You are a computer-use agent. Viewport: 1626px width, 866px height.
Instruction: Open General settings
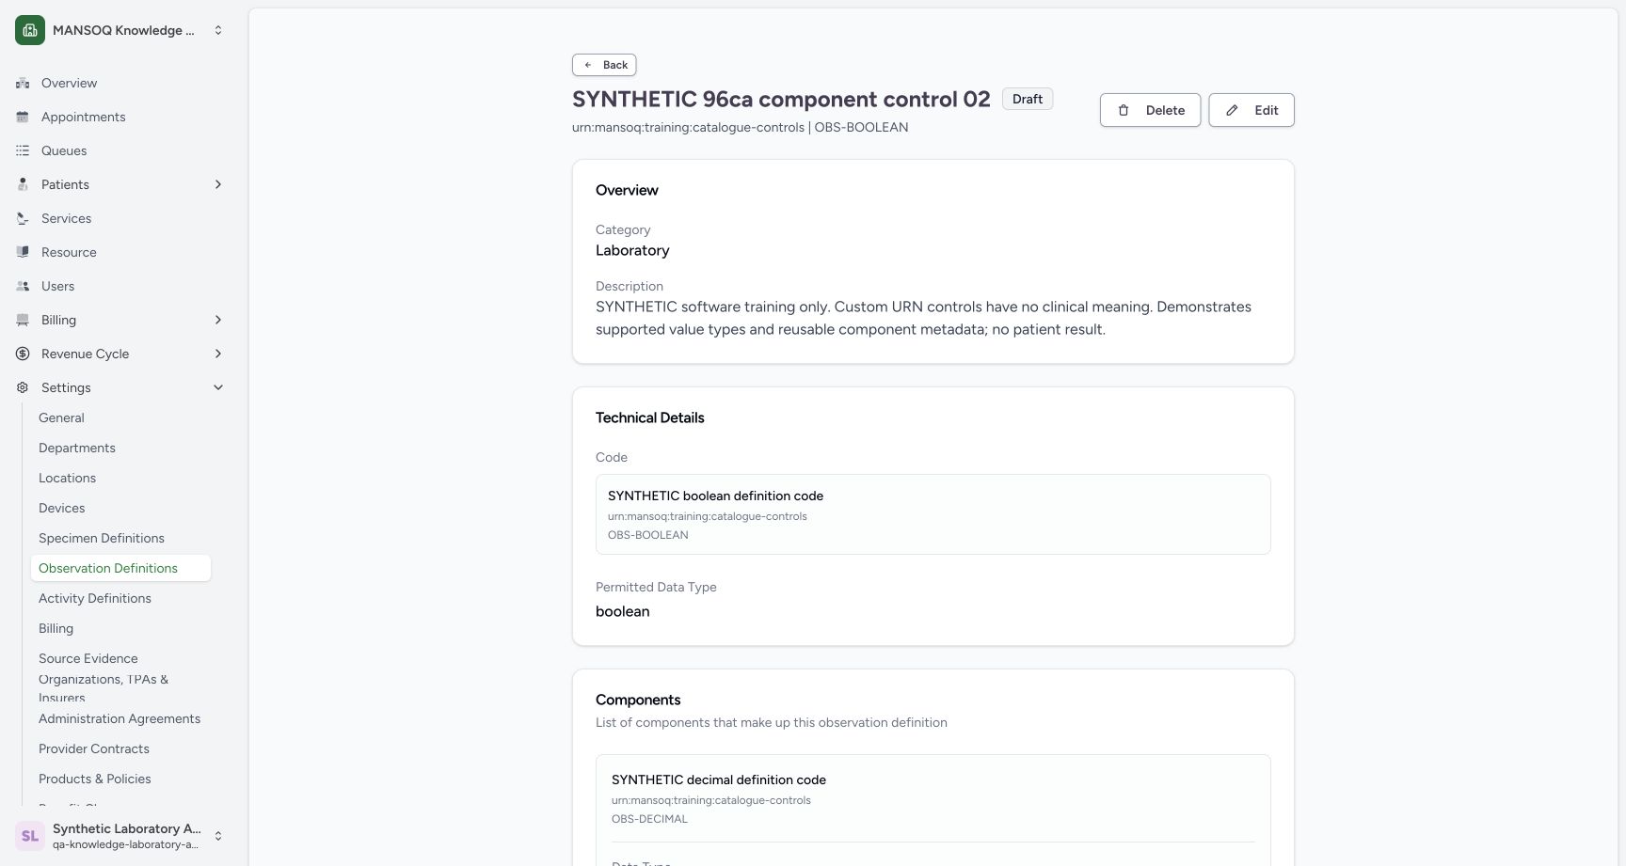120,417
